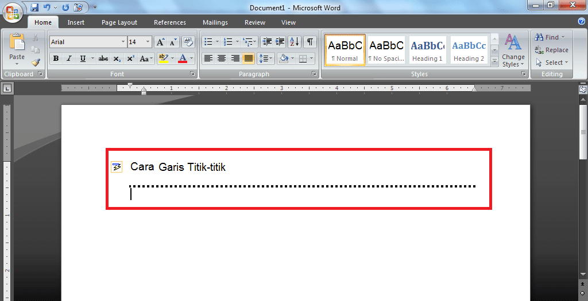Open the font size 14 dropdown
This screenshot has height=301, width=588.
click(148, 42)
